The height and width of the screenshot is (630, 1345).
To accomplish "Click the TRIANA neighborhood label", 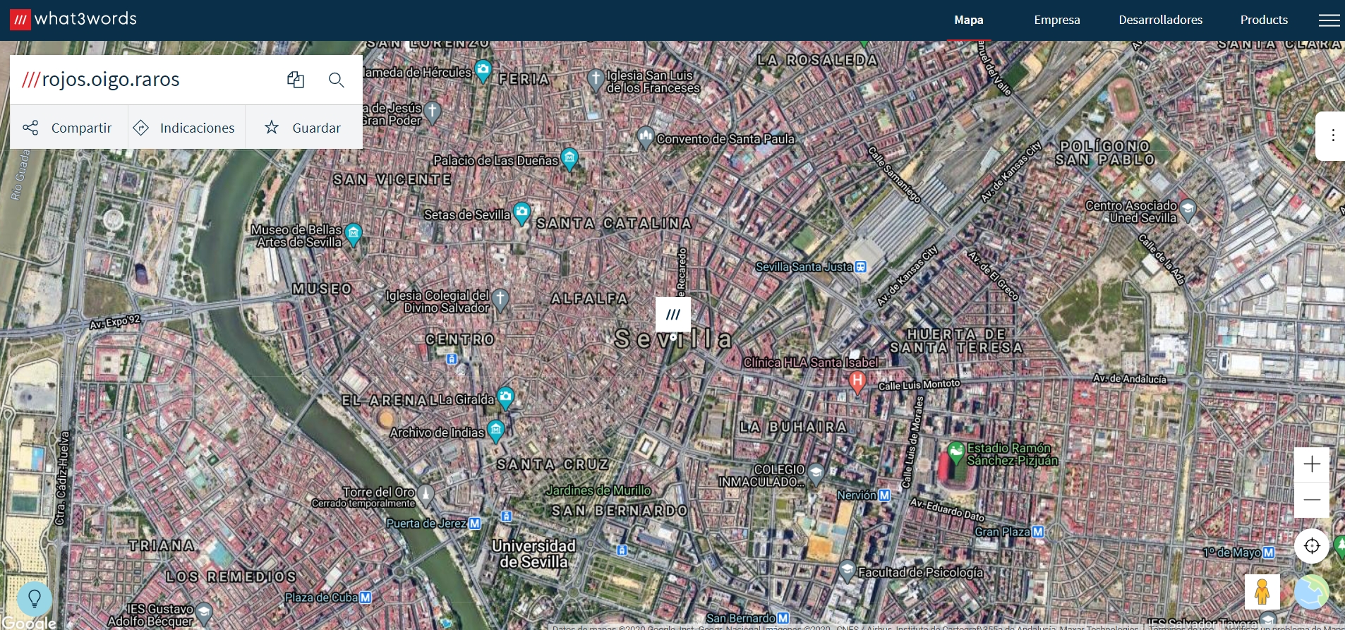I will pos(162,545).
